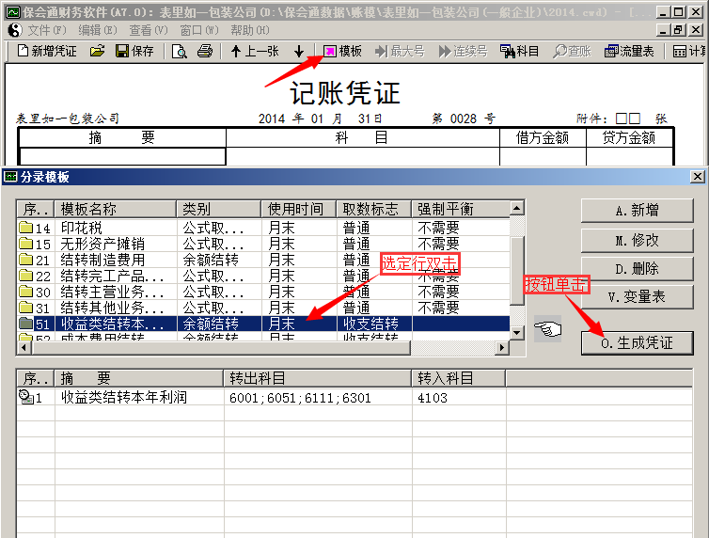Click the 6001;6051;6111;6301 cell
Viewport: 709px width, 538px height.
pos(318,398)
